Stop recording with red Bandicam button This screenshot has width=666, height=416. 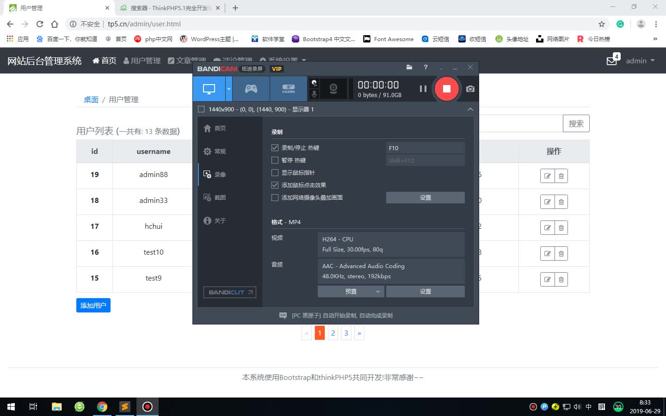[x=446, y=89]
